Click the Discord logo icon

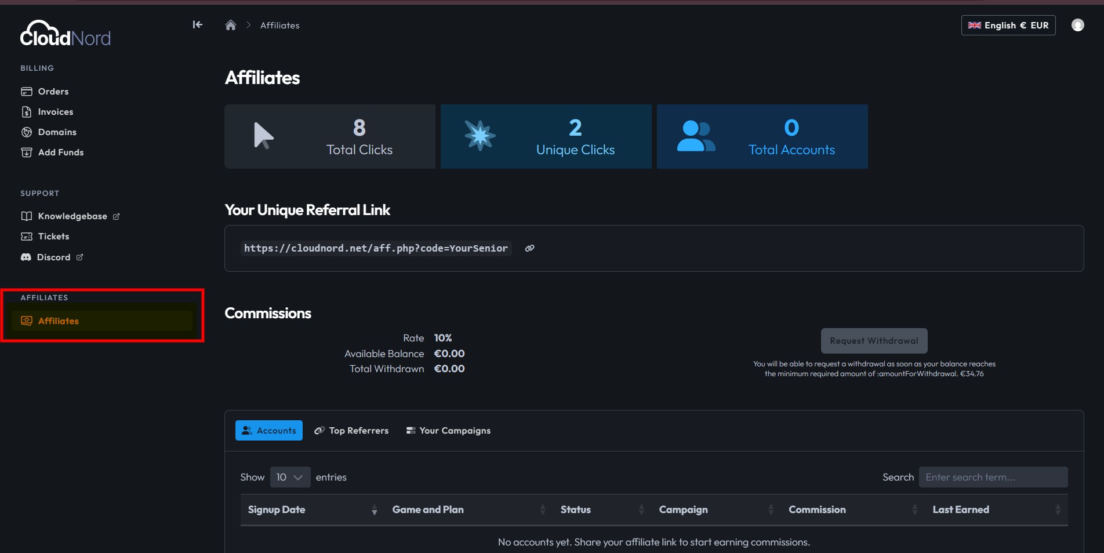coord(26,257)
